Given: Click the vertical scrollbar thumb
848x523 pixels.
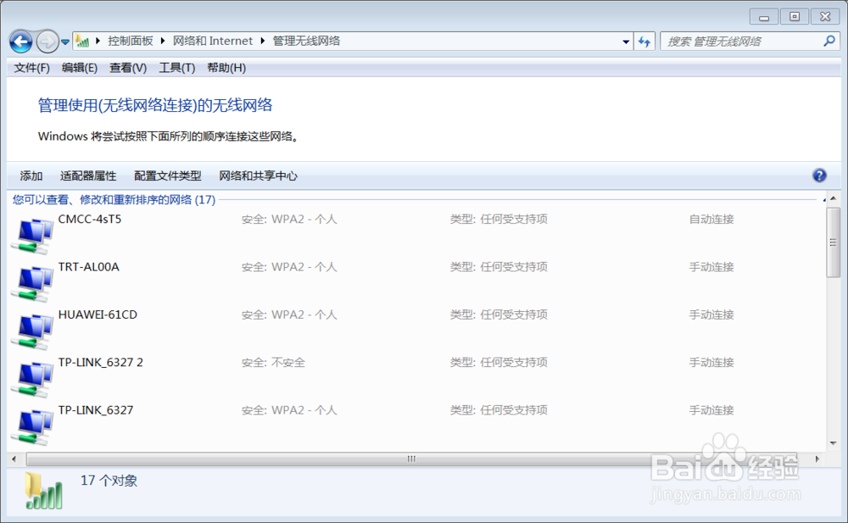Looking at the screenshot, I should click(833, 242).
